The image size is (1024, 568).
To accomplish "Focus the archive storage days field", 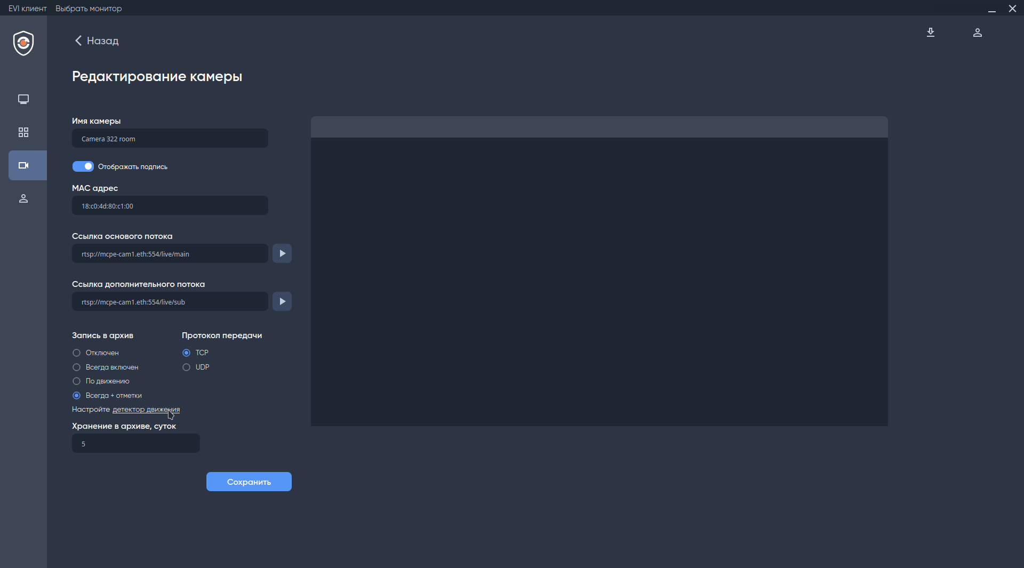I will [x=136, y=443].
